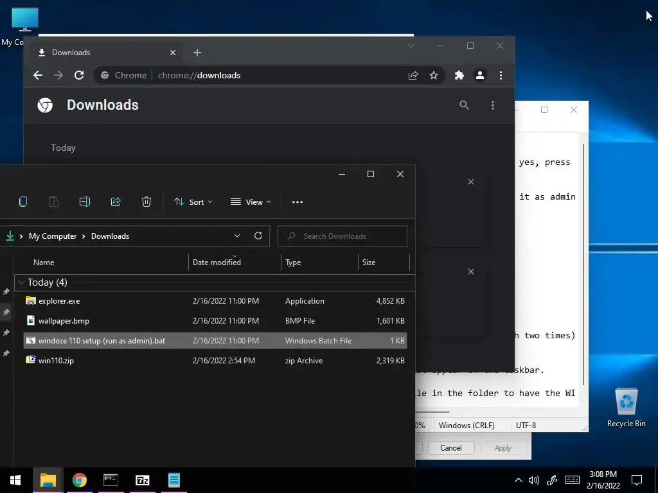658x493 pixels.
Task: Open the Chrome Extensions puzzle icon
Action: [459, 76]
